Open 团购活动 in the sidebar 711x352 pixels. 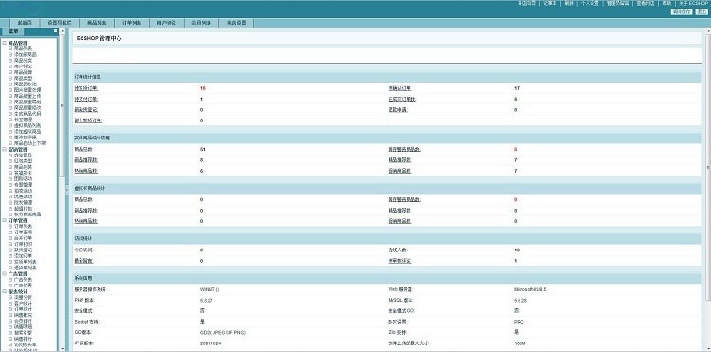[23, 178]
